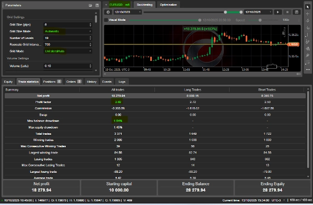Click the Speed slider handle

(x=260, y=20)
